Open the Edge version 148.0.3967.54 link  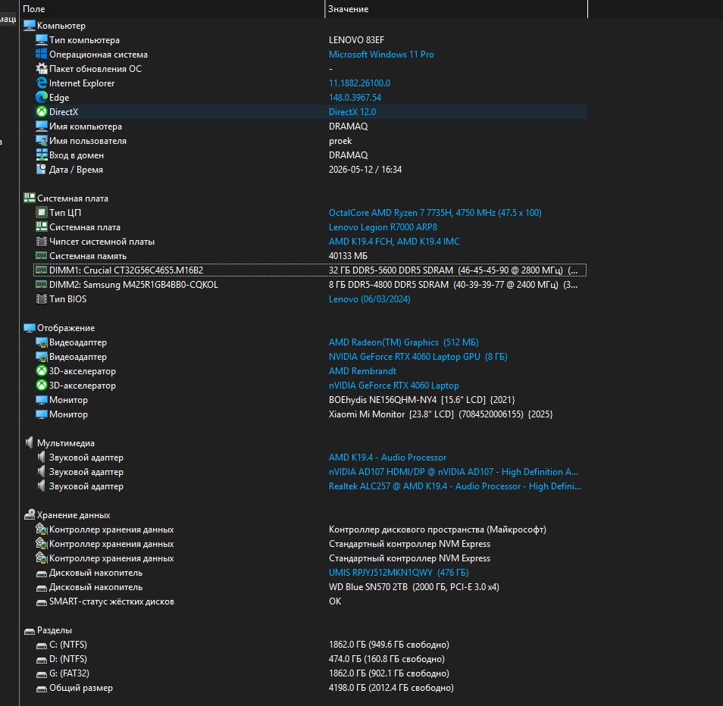click(x=355, y=97)
